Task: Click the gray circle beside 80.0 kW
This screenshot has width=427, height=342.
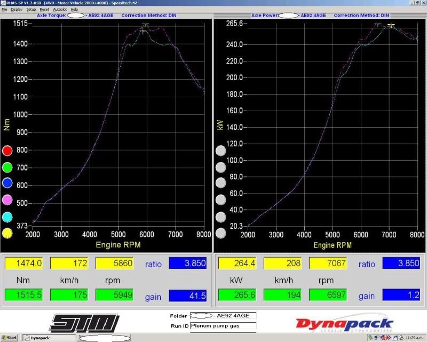Action: 221,183
